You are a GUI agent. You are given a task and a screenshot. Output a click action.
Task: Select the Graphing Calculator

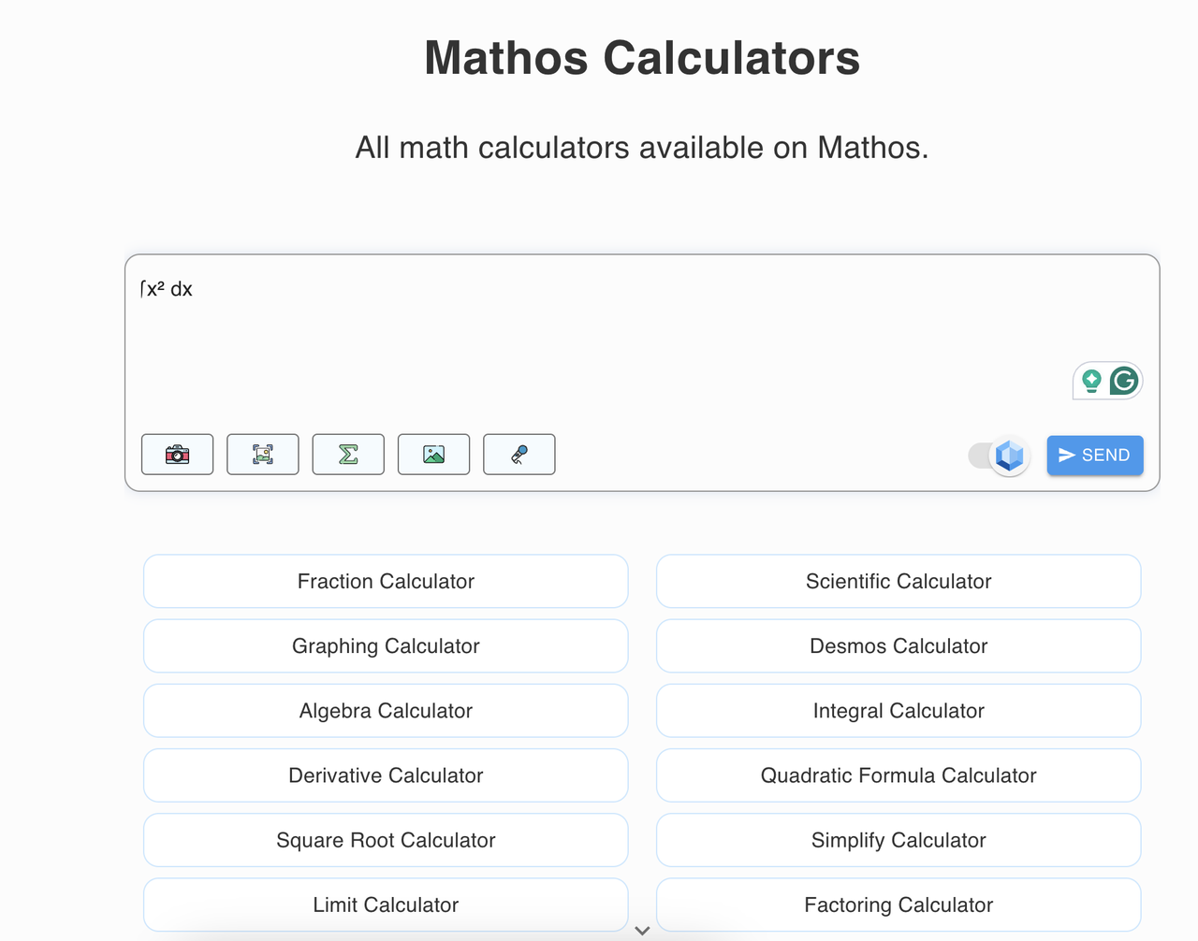pos(386,645)
